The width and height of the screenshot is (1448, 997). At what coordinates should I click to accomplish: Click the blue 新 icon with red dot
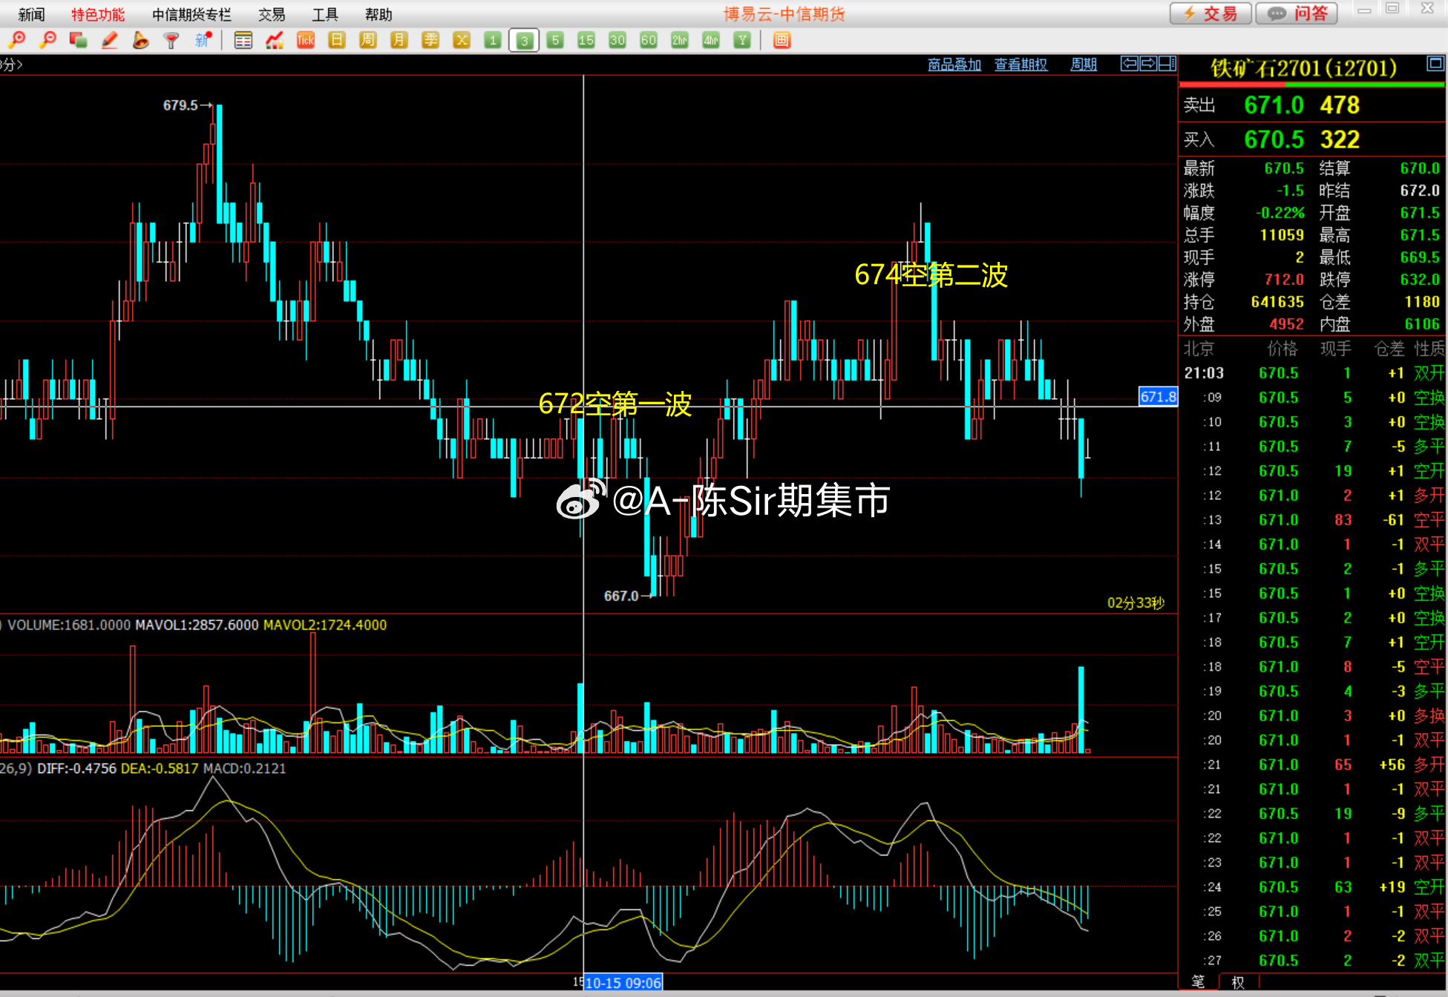coord(203,40)
